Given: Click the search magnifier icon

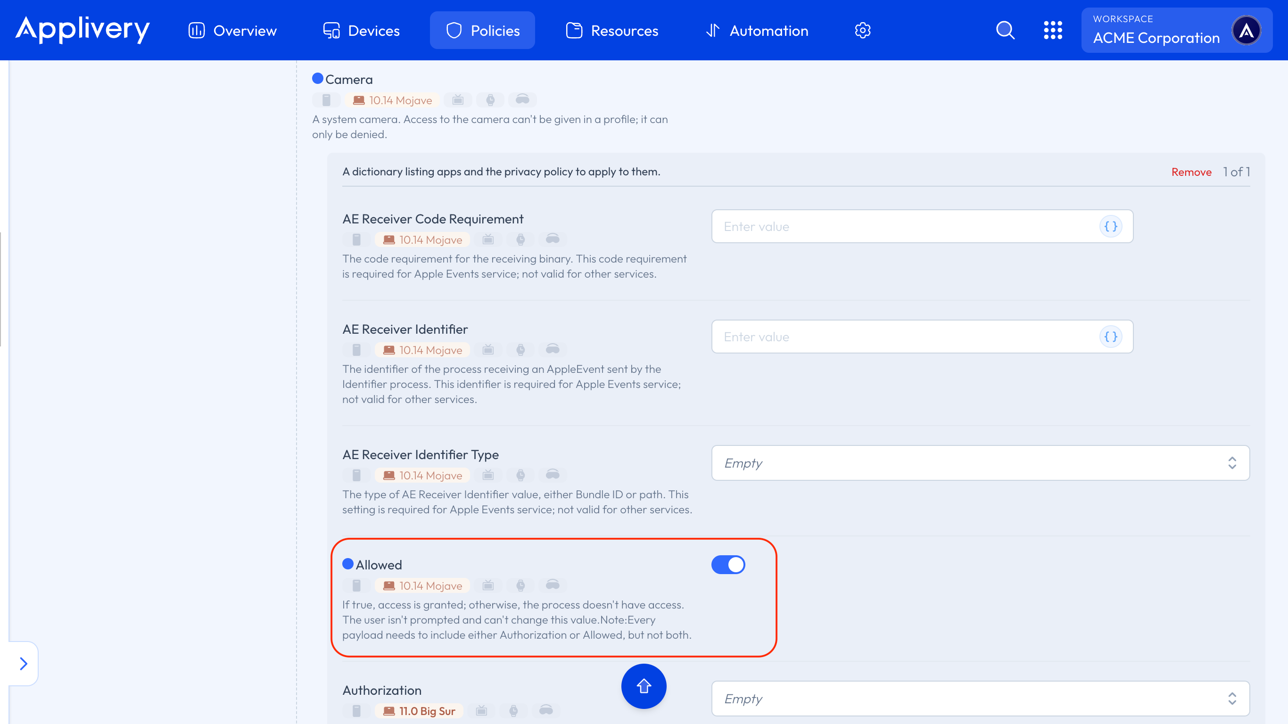Looking at the screenshot, I should pyautogui.click(x=1005, y=31).
